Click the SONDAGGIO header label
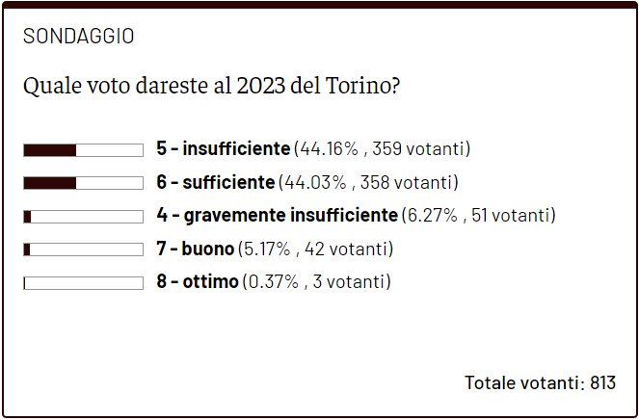Viewport: 639px width, 420px height. (78, 37)
